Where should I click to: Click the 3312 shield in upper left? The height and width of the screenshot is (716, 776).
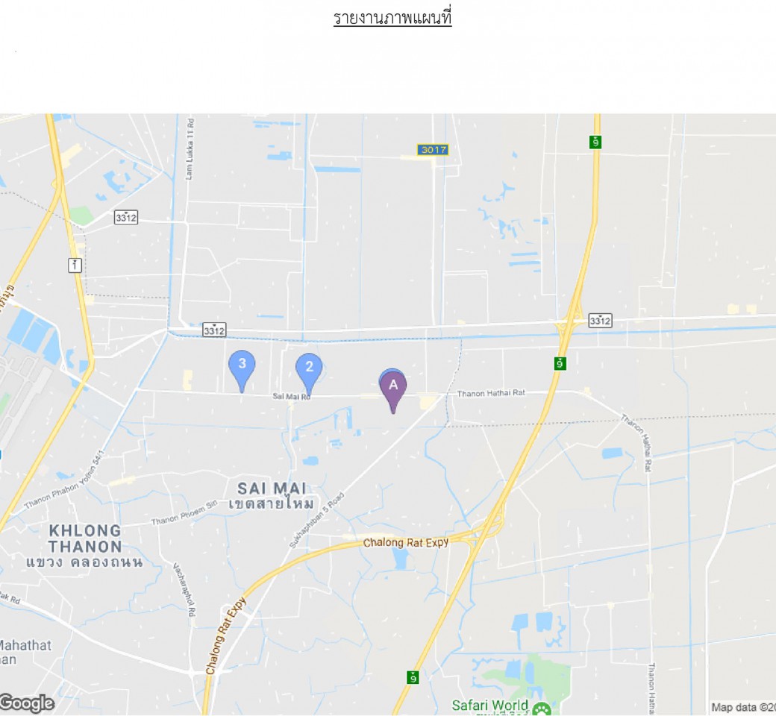(125, 217)
